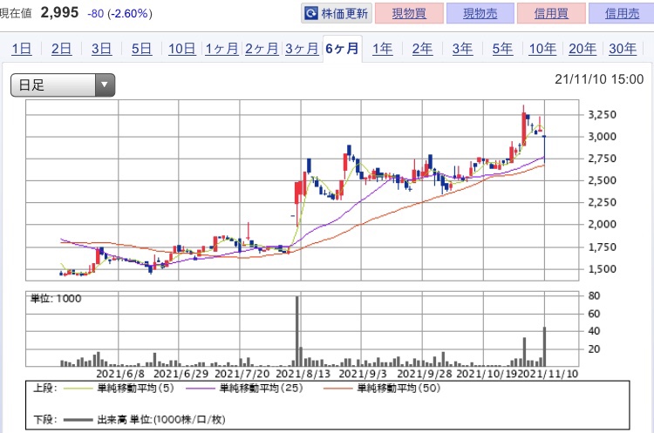The image size is (654, 433).
Task: Open the 日足 candle interval dropdown
Action: 63,85
